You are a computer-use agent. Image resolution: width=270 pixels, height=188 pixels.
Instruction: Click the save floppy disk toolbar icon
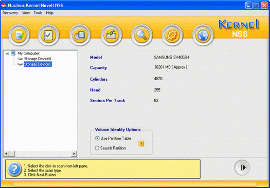point(80,35)
